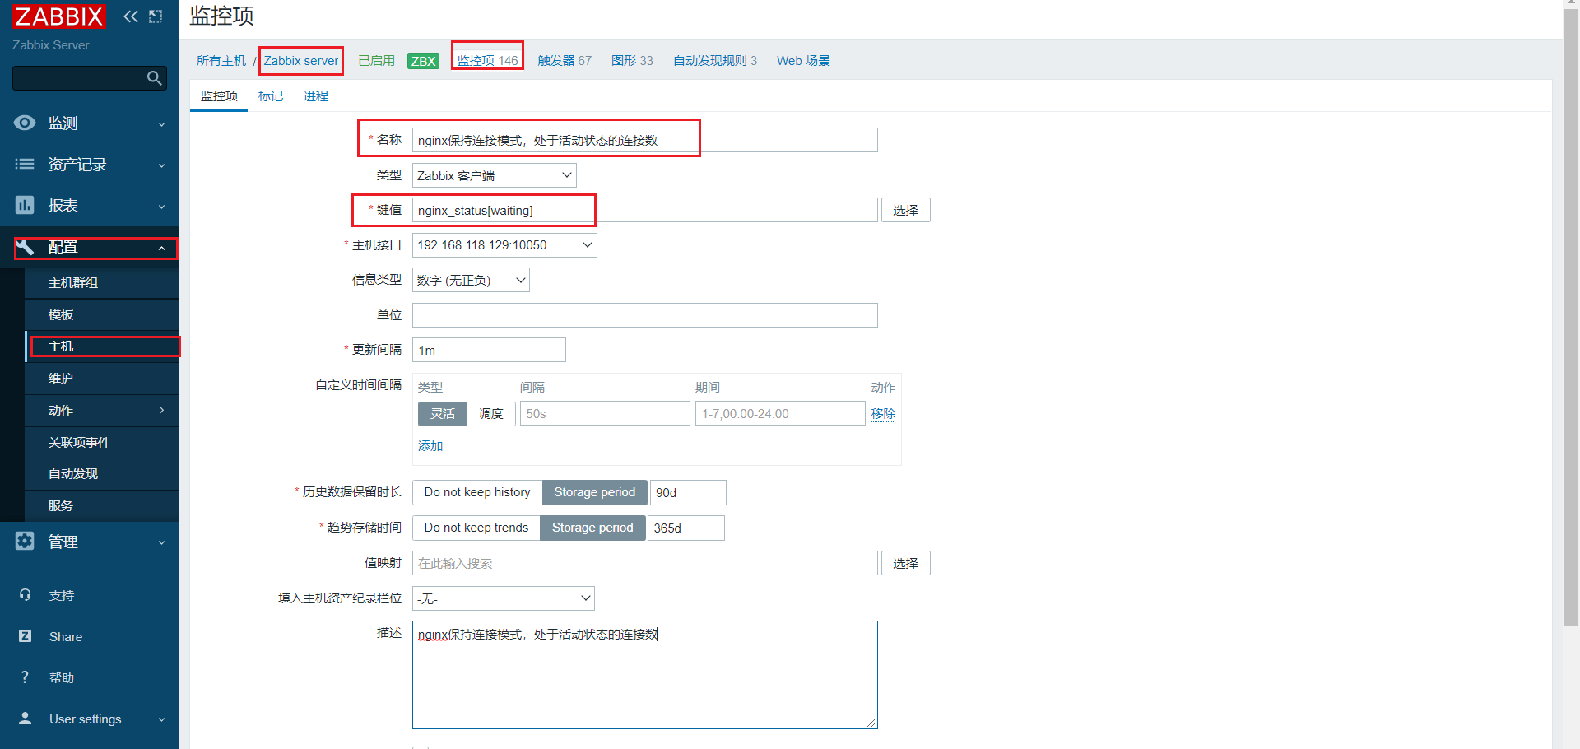1580x749 pixels.
Task: Expand the 动作 submenu arrow
Action: click(x=161, y=410)
